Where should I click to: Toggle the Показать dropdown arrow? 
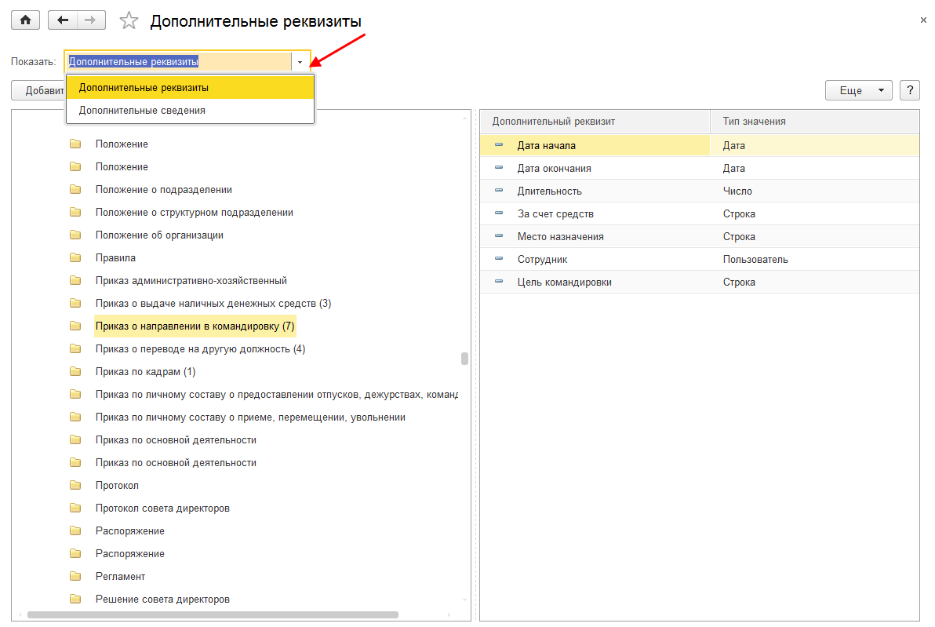(300, 61)
